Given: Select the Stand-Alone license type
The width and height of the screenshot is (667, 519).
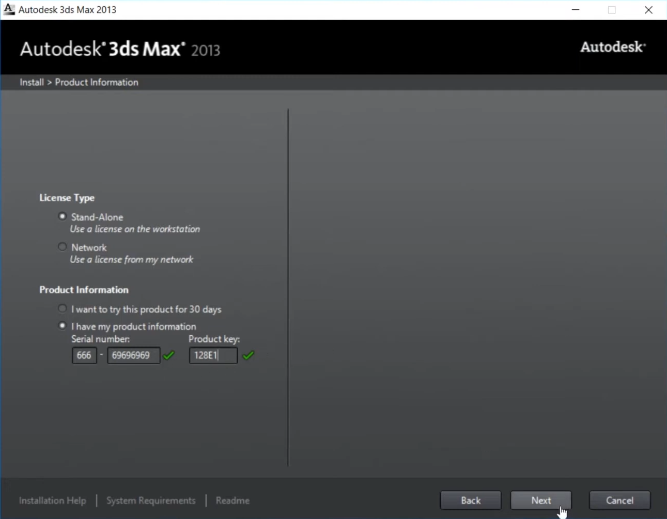Looking at the screenshot, I should tap(63, 216).
